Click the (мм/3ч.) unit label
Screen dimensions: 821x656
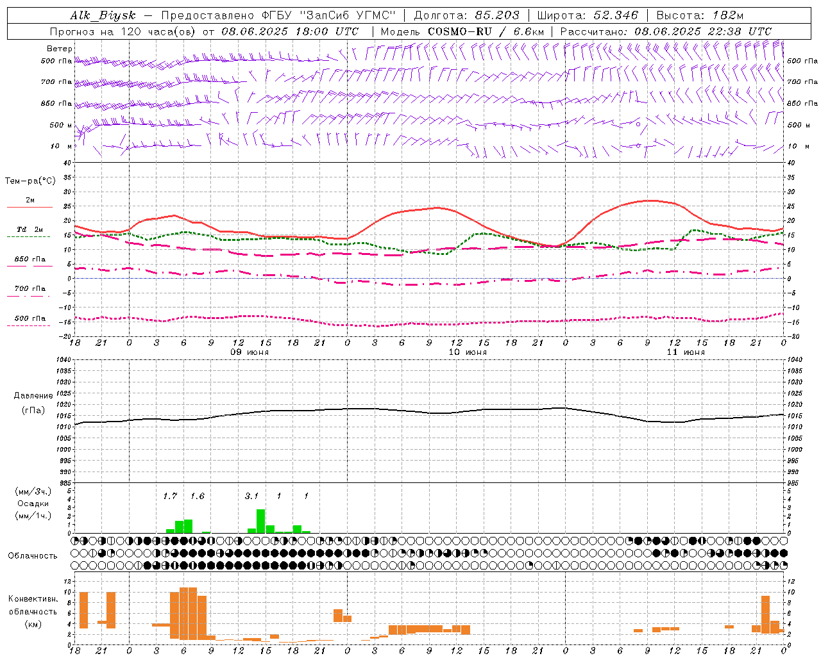(x=33, y=491)
